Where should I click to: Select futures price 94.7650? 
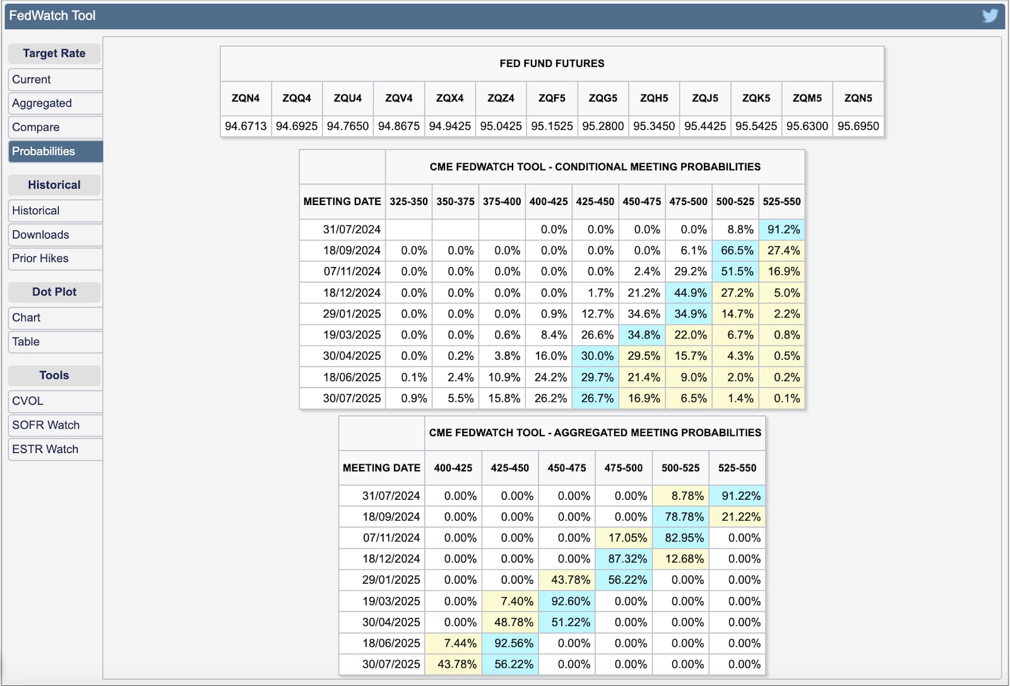pyautogui.click(x=348, y=126)
